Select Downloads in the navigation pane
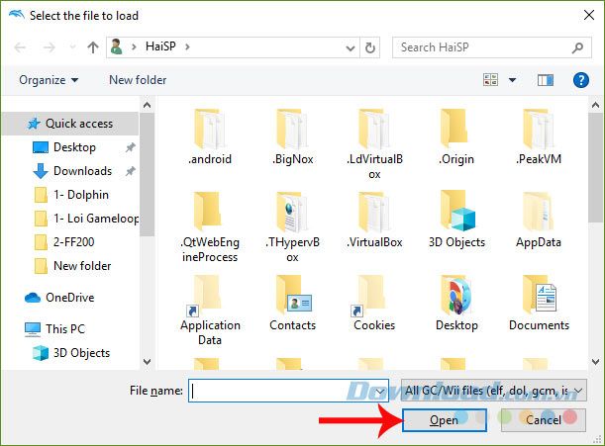This screenshot has height=446, width=605. pos(82,171)
